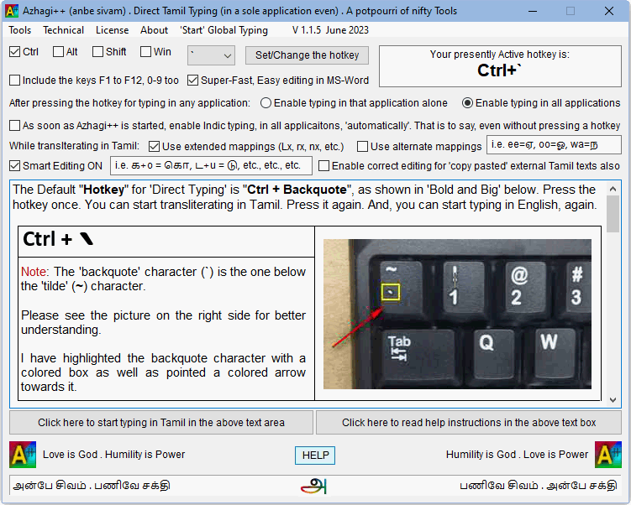The height and width of the screenshot is (505, 631).
Task: Open the hotkey key character dropdown
Action: 211,55
